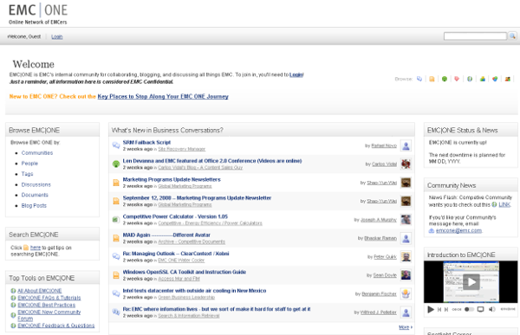520x335 pixels.
Task: Click the emcone@emc.com email link
Action: coord(458,230)
